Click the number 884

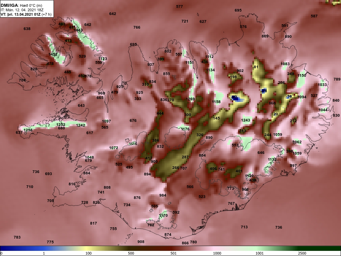click(87, 173)
